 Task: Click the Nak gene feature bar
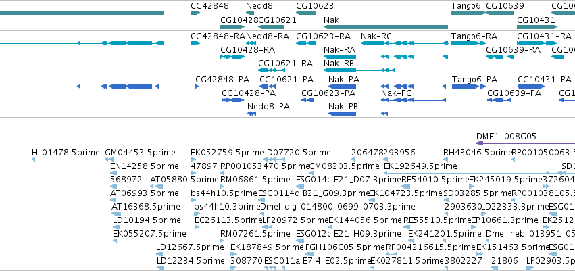386,27
